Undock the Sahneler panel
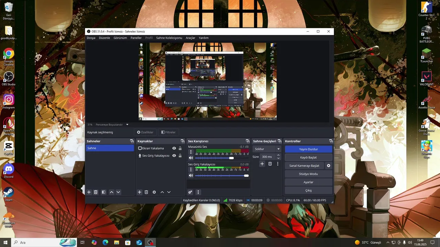Viewport: 440px width, 247px height. coord(132,141)
